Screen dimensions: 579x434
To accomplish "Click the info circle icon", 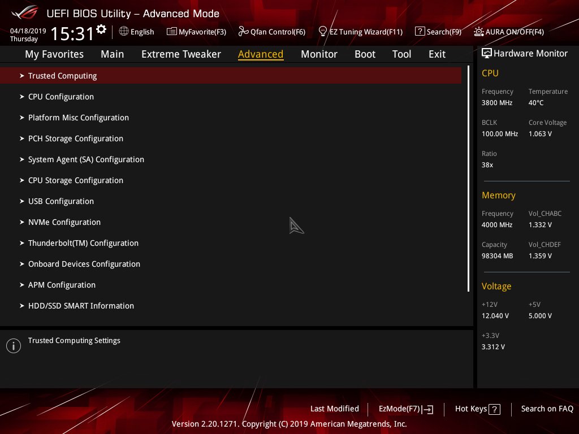I will coord(14,346).
